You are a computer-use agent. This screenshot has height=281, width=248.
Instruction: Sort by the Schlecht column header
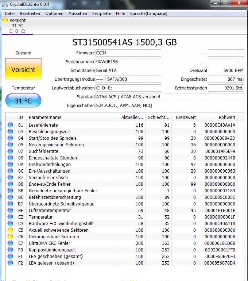[x=159, y=118]
